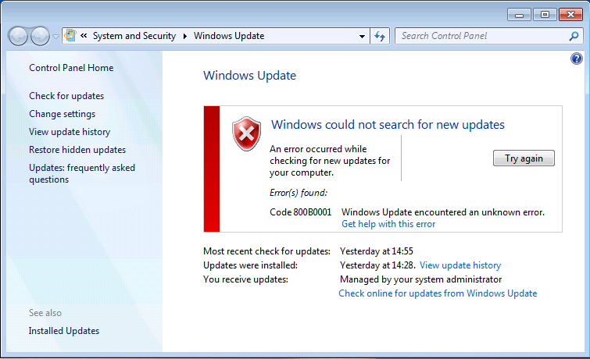Go to Control Panel Home
590x359 pixels.
coord(71,68)
